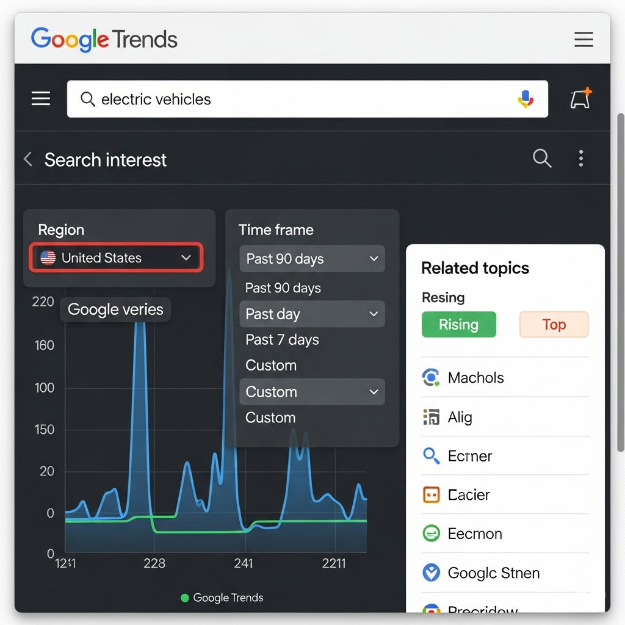Select the Top filter toggle
This screenshot has width=625, height=625.
click(554, 324)
